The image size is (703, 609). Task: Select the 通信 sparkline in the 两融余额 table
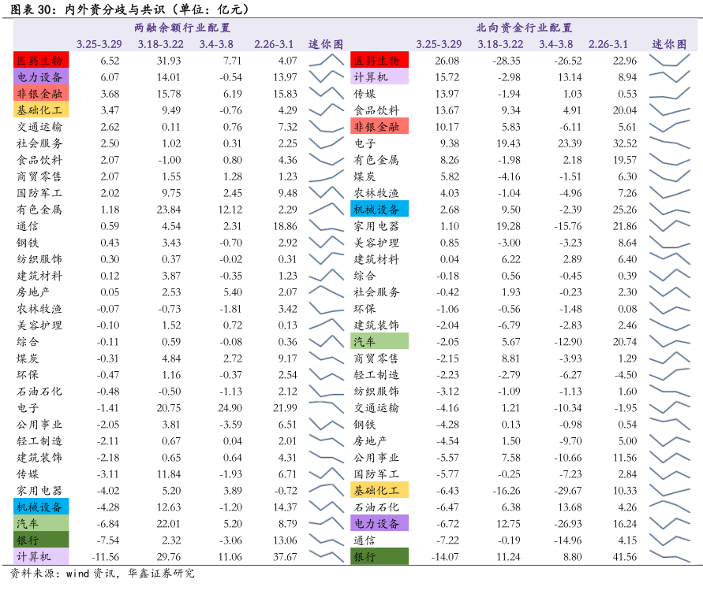click(326, 226)
